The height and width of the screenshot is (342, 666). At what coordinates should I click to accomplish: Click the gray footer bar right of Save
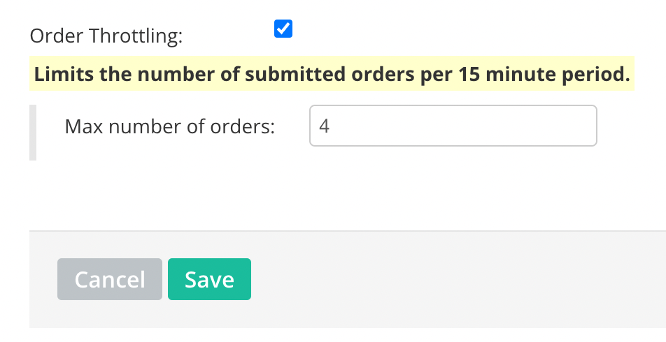[455, 279]
